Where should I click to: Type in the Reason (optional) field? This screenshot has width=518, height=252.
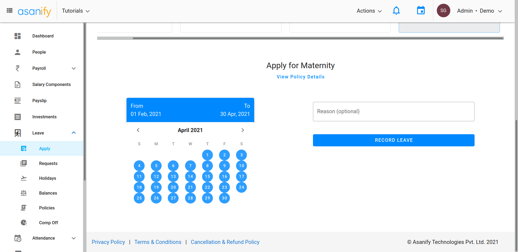[x=394, y=111]
